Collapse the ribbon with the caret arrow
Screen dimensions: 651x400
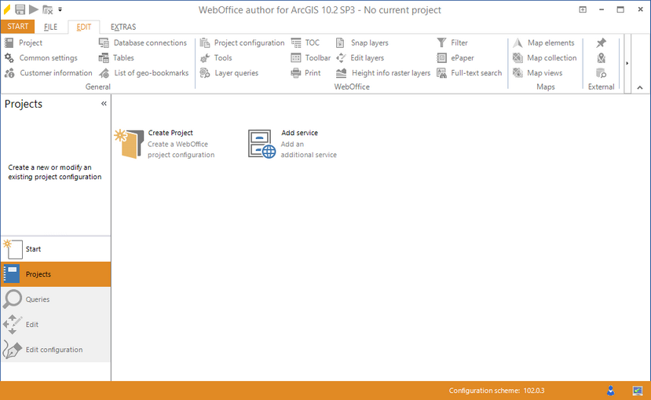click(x=640, y=87)
